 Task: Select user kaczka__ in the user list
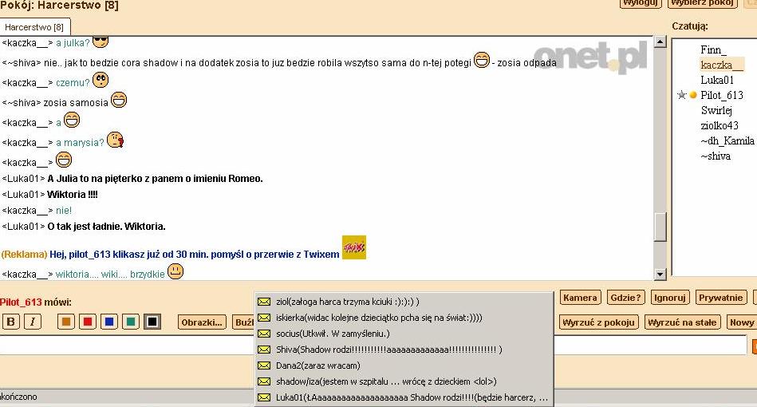click(721, 65)
